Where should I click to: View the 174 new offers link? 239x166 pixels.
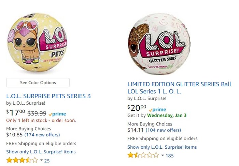pyautogui.click(x=42, y=135)
